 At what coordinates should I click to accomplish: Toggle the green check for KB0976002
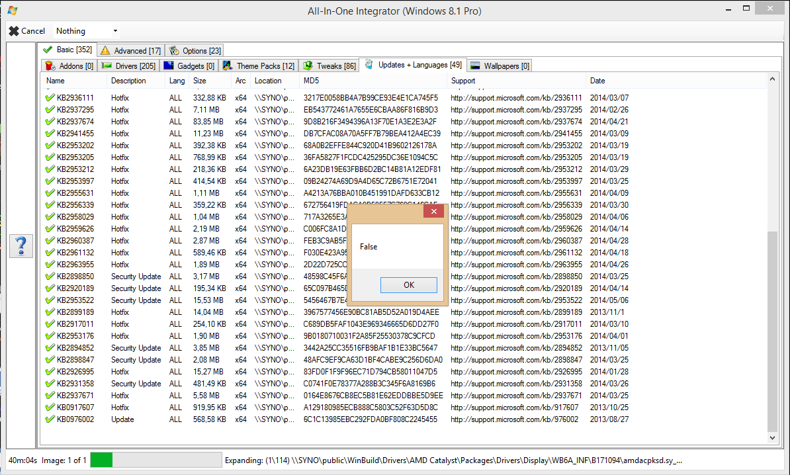coord(50,419)
